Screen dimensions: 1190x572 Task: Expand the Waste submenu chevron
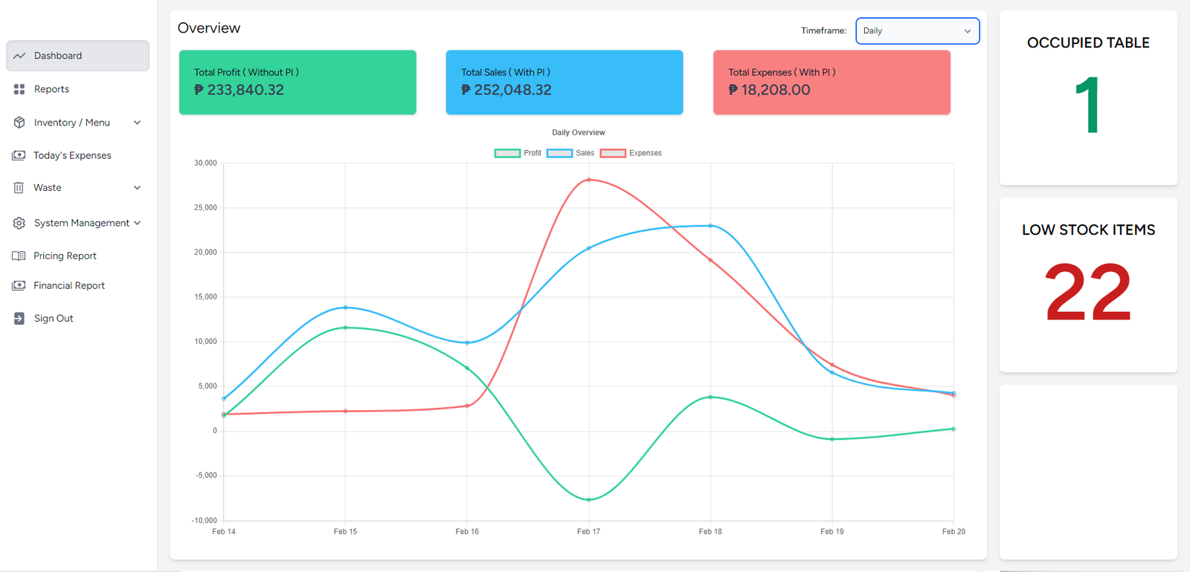[x=137, y=188]
